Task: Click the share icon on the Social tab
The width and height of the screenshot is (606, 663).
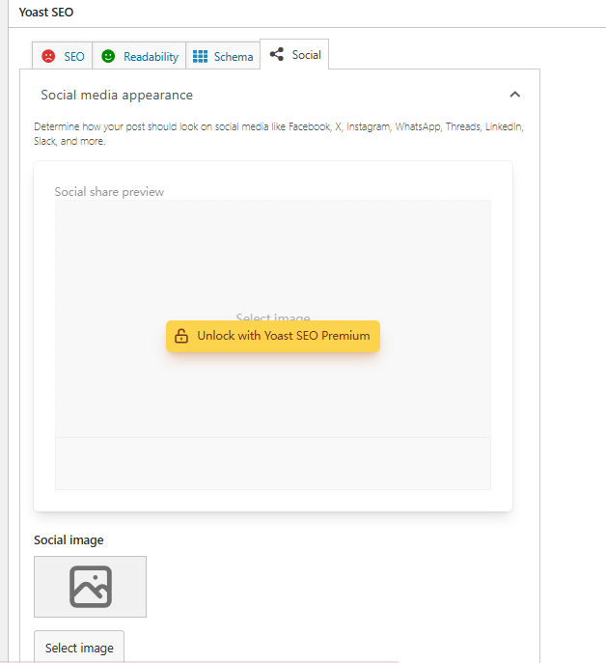Action: [x=277, y=55]
